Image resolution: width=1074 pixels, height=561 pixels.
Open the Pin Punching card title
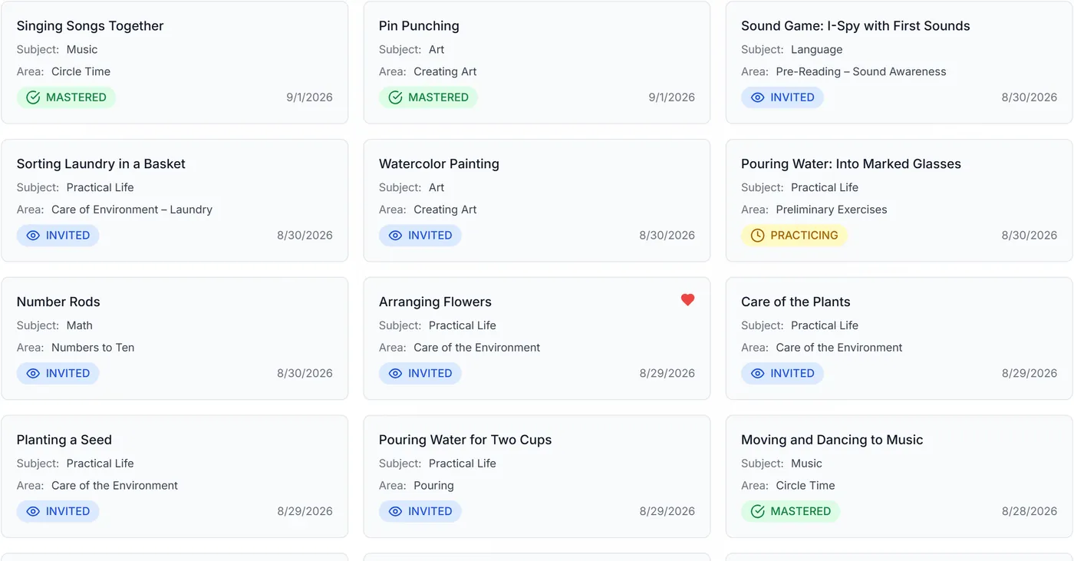419,26
